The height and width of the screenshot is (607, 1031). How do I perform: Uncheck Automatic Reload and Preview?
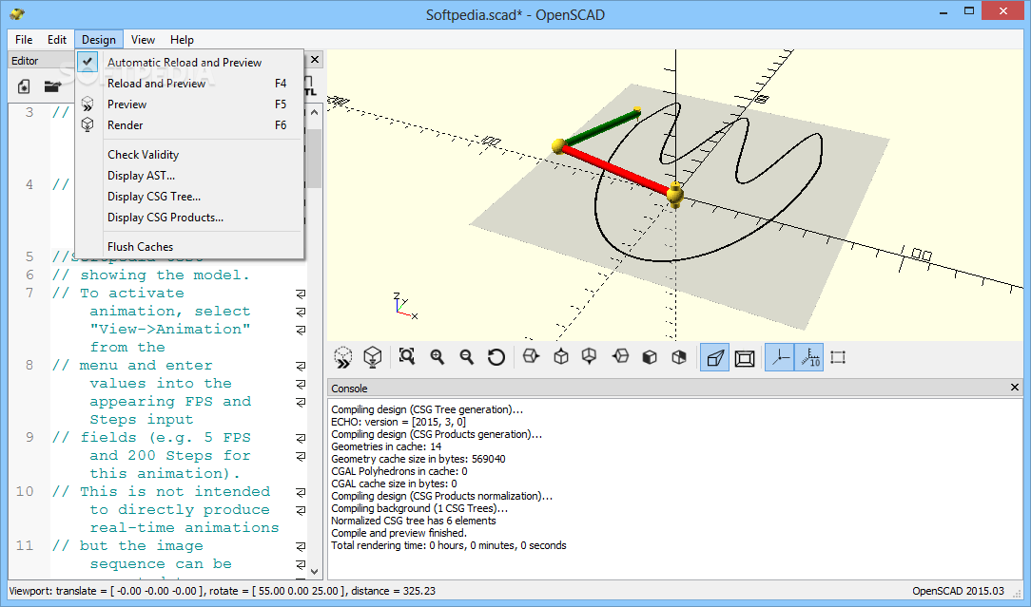[190, 63]
